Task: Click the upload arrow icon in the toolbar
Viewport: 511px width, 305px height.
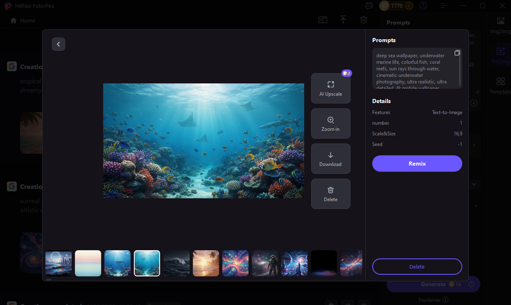Action: coord(343,19)
